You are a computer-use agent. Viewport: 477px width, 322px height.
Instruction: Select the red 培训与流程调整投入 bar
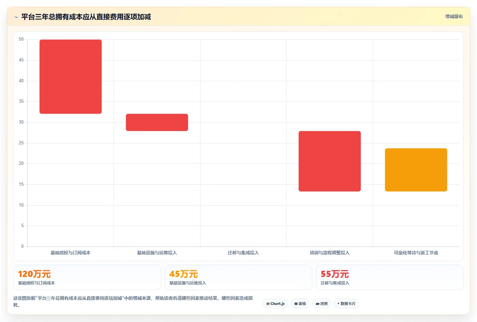(330, 161)
